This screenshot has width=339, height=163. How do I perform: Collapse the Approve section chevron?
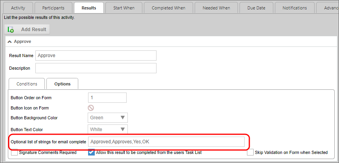(x=9, y=41)
